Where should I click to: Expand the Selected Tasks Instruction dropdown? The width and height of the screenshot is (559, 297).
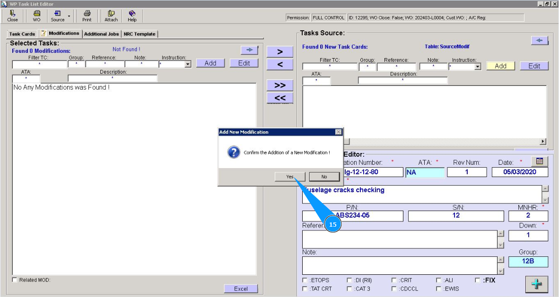[x=188, y=64]
